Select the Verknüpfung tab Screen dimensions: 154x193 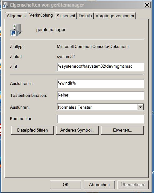[41, 15]
